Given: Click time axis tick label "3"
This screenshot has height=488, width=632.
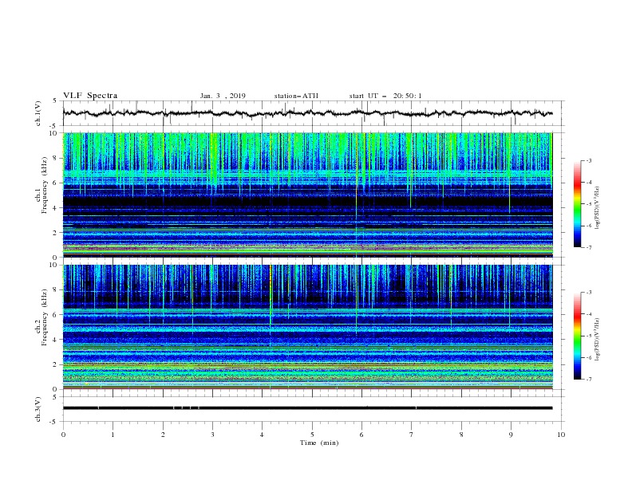Looking at the screenshot, I should tap(212, 435).
